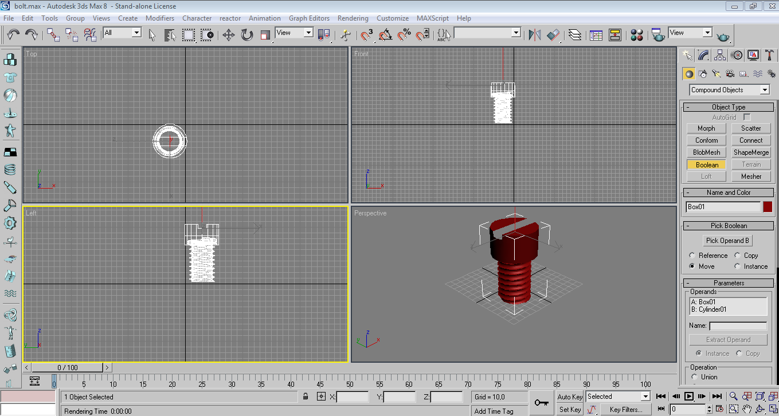This screenshot has height=416, width=779.
Task: Click the Pick Operand B button
Action: 727,241
